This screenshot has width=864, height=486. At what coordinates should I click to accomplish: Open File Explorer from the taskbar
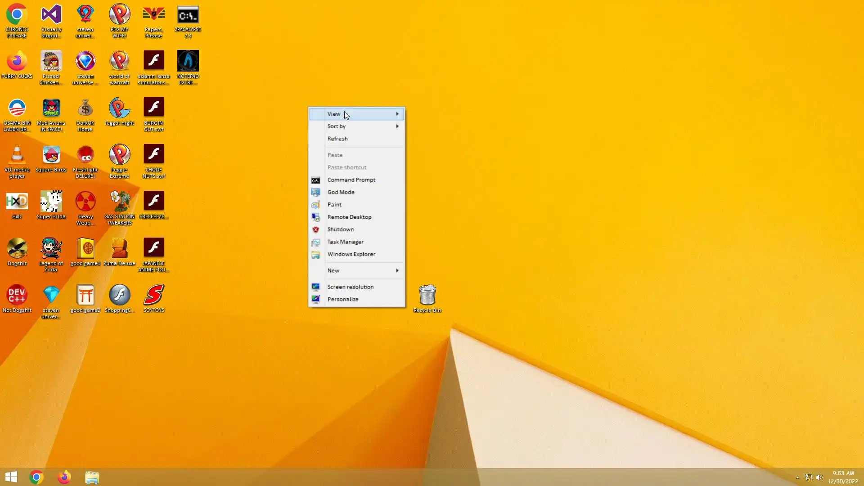pyautogui.click(x=92, y=477)
